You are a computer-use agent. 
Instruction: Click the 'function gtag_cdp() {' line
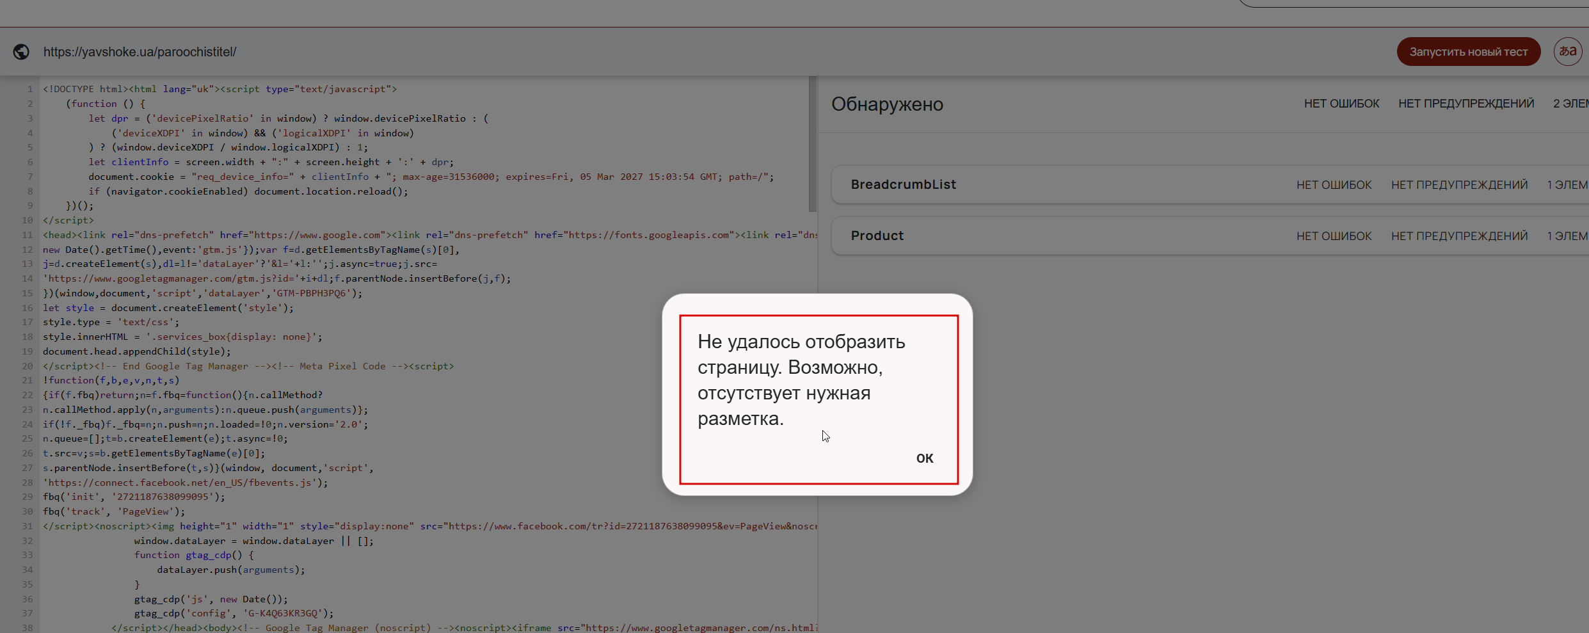194,555
